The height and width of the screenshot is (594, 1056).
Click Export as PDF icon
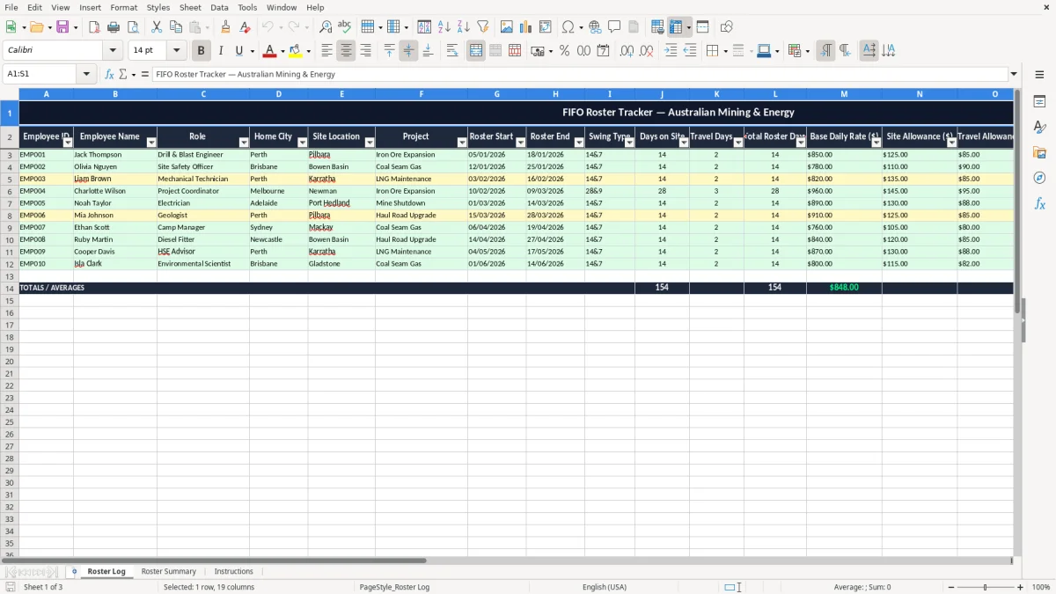point(94,27)
